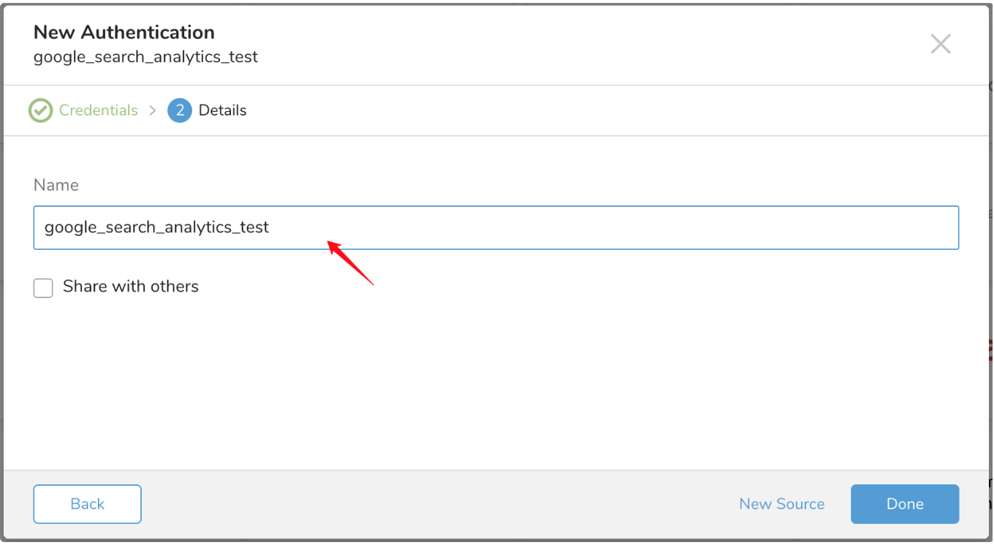
Task: Click the blank dialog body below the checkbox
Action: pos(496,380)
